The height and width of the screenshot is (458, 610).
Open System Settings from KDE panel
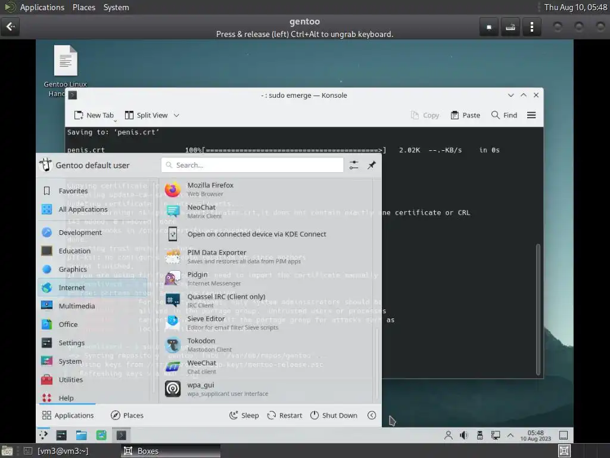click(x=61, y=435)
